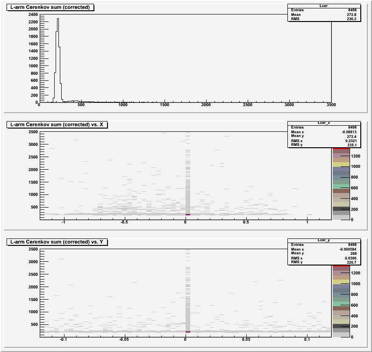The image size is (372, 352).
Task: Click Mean y value 272.4 in Lcer_x stats
Action: pos(351,136)
